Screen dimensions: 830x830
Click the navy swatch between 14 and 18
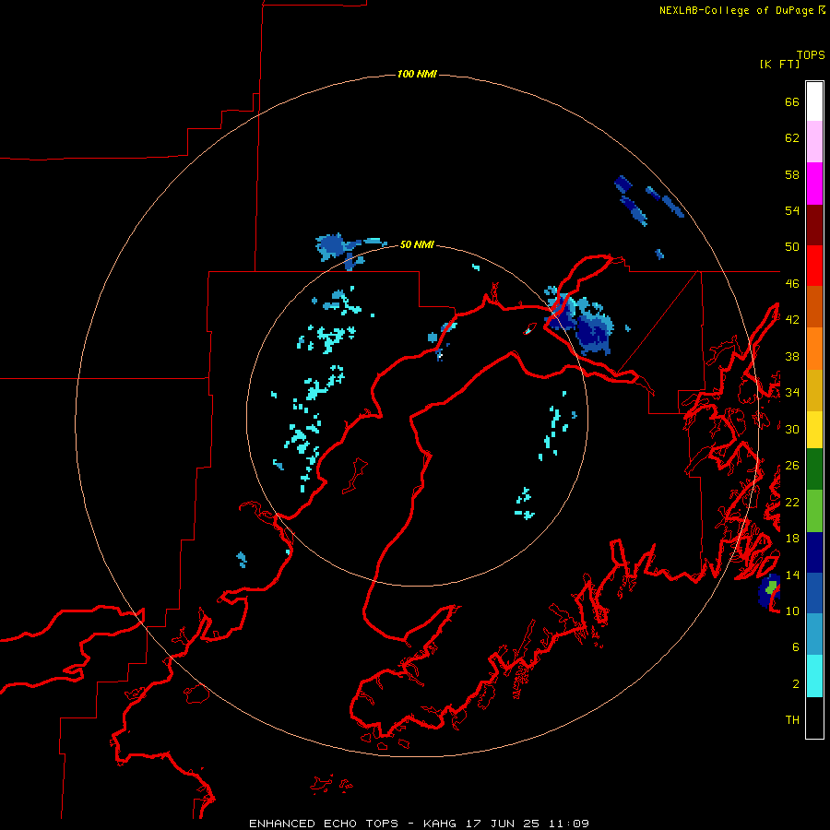click(814, 552)
